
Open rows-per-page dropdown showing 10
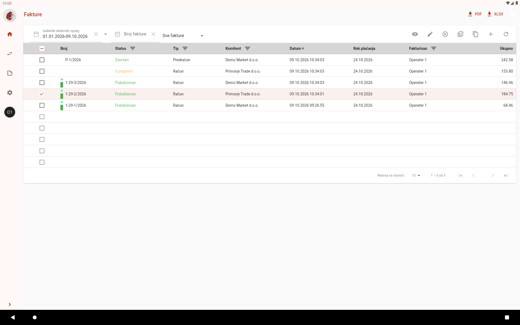click(x=416, y=175)
